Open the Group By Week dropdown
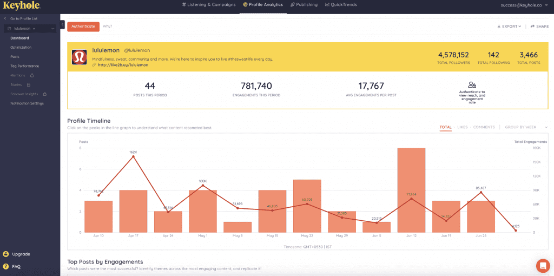The height and width of the screenshot is (276, 554). tap(526, 127)
